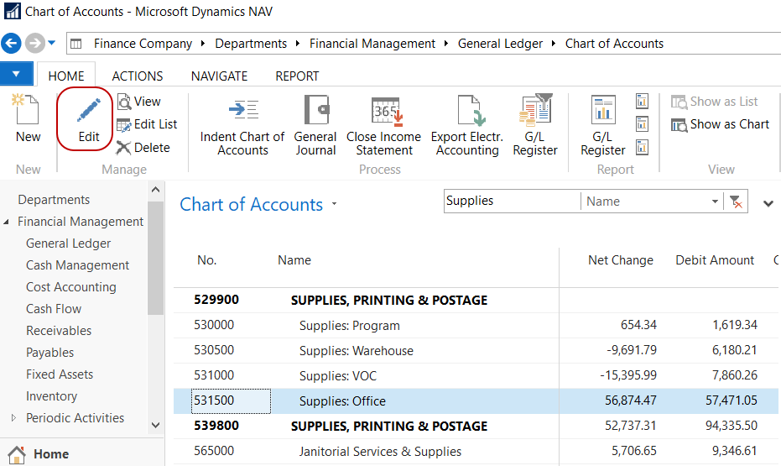Click the Supplies search filter field
Viewport: 781px width, 466px height.
(x=510, y=202)
